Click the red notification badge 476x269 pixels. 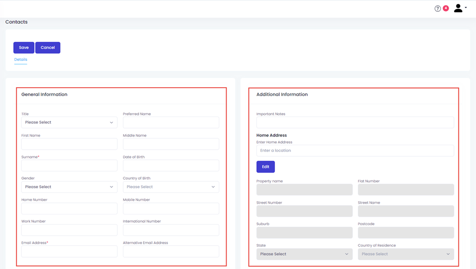click(446, 8)
